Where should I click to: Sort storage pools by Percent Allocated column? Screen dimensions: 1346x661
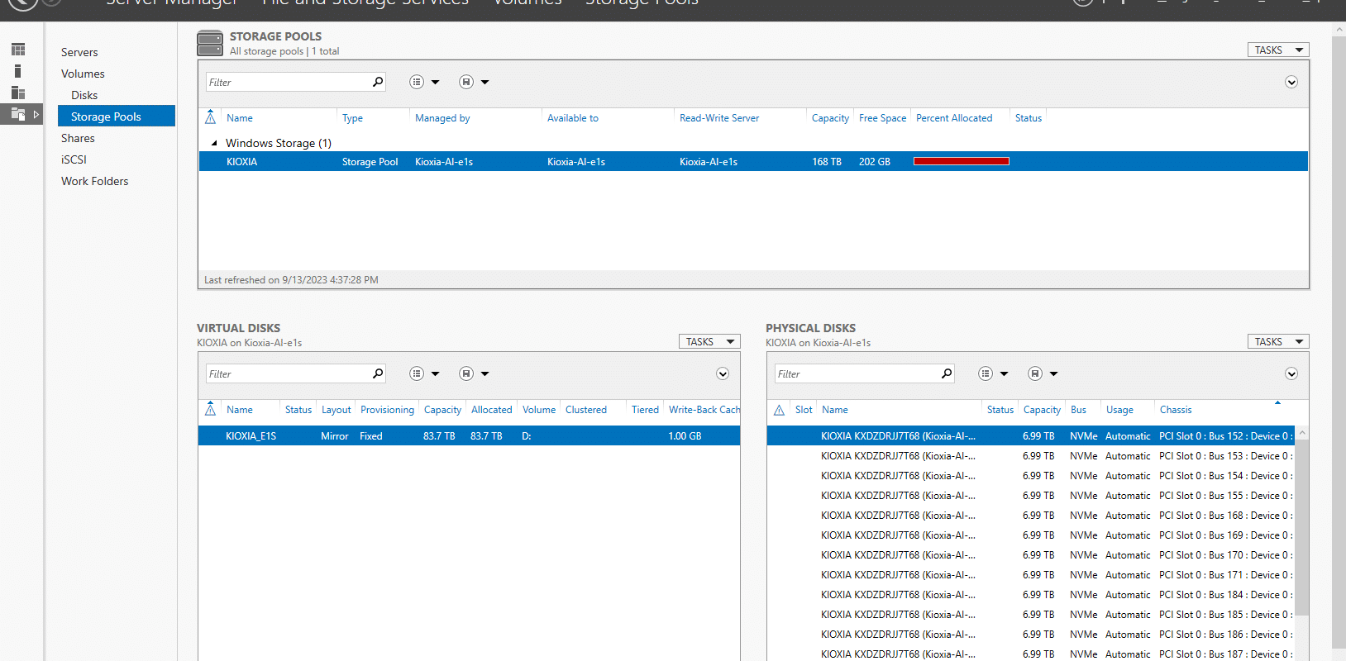[x=954, y=118]
